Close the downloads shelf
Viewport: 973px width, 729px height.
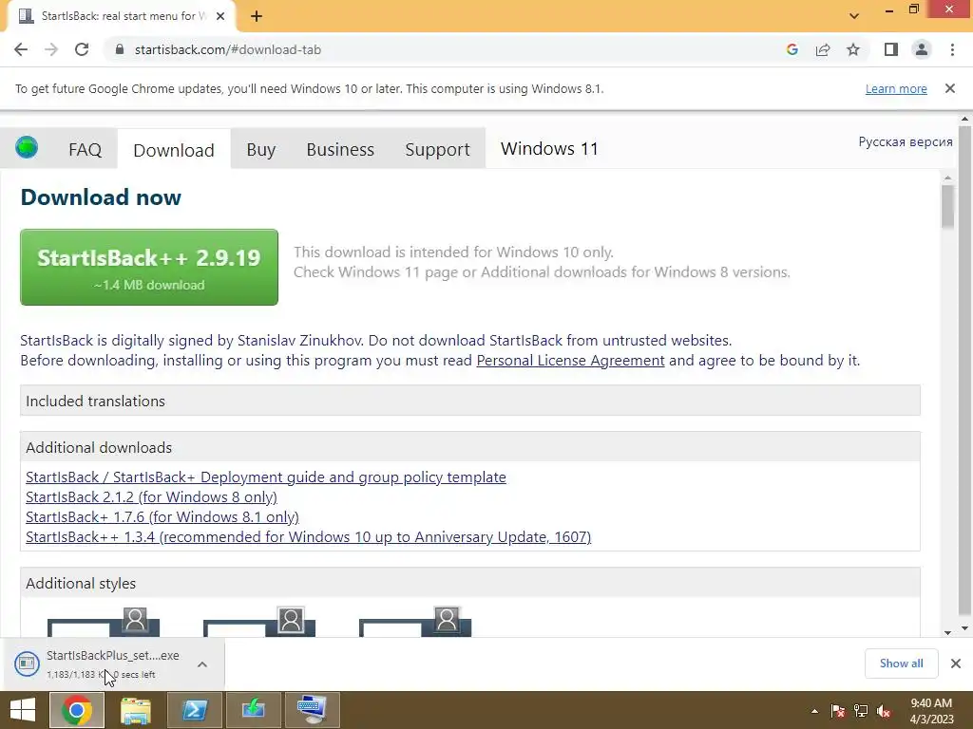point(956,664)
